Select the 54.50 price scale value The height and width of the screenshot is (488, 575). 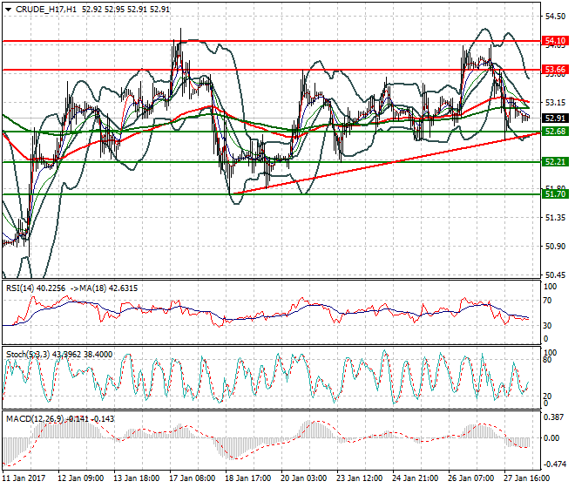(x=555, y=17)
